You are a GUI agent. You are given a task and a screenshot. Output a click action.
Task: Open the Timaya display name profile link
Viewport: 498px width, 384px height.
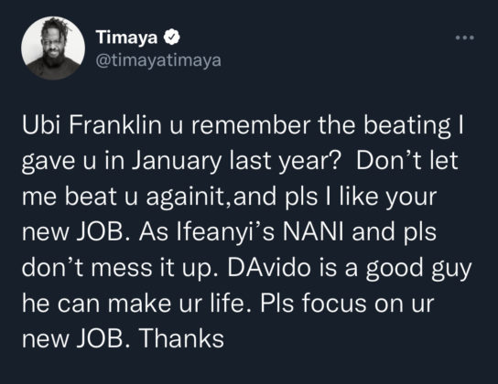pyautogui.click(x=126, y=37)
